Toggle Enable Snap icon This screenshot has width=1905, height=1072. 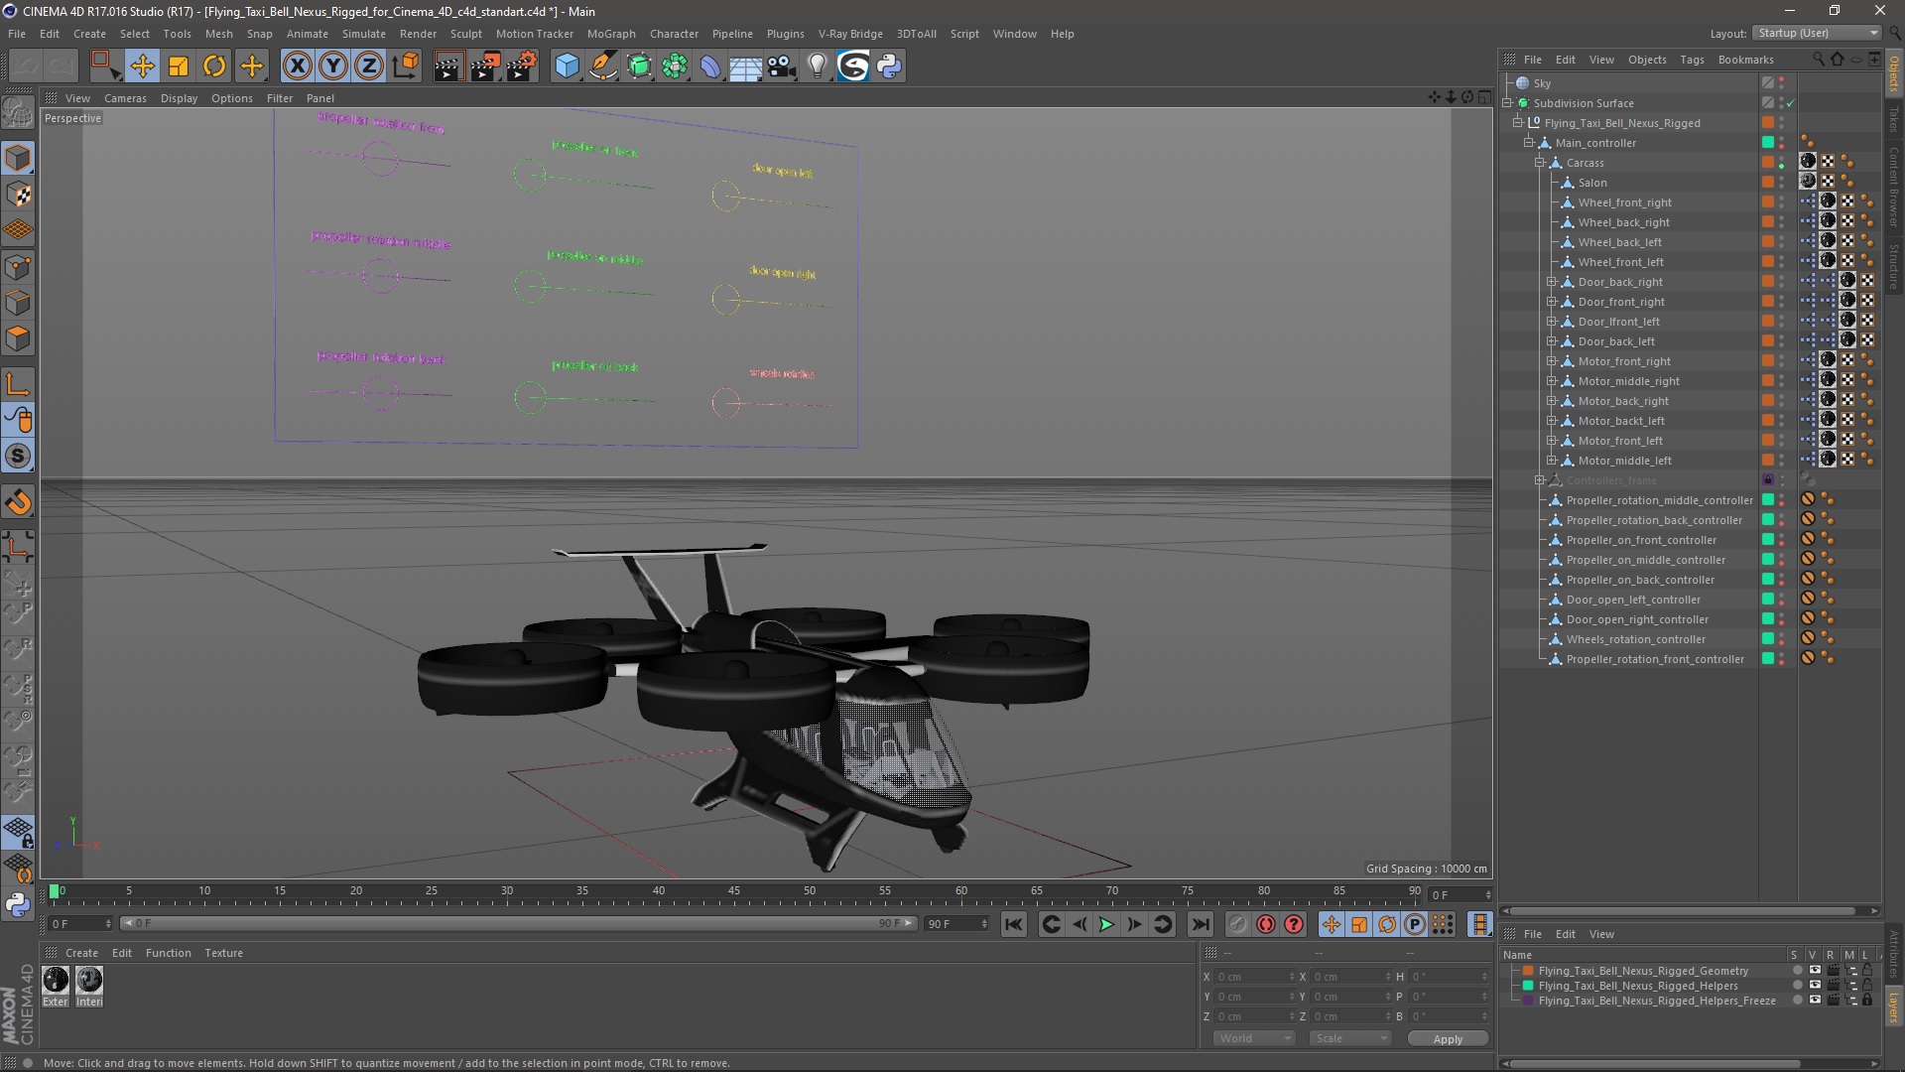pos(18,503)
